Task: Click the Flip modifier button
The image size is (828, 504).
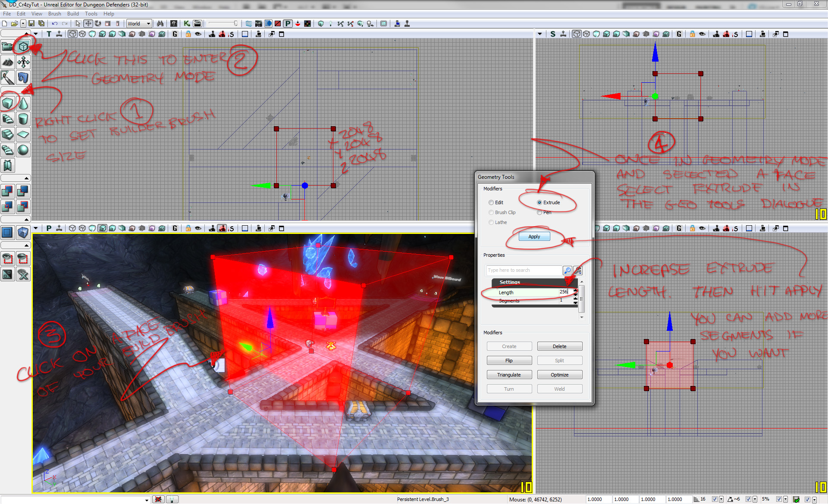Action: click(x=509, y=361)
